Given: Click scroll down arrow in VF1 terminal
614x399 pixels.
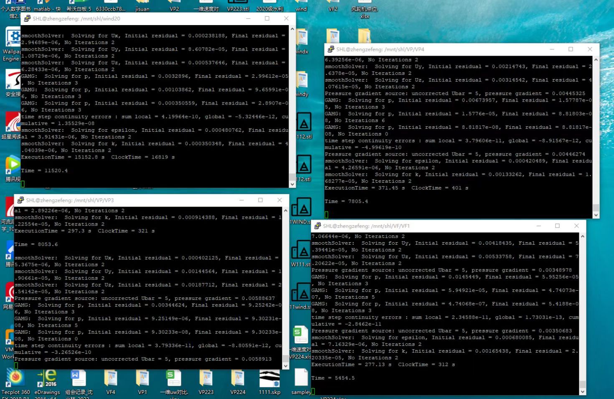Looking at the screenshot, I should tap(582, 391).
